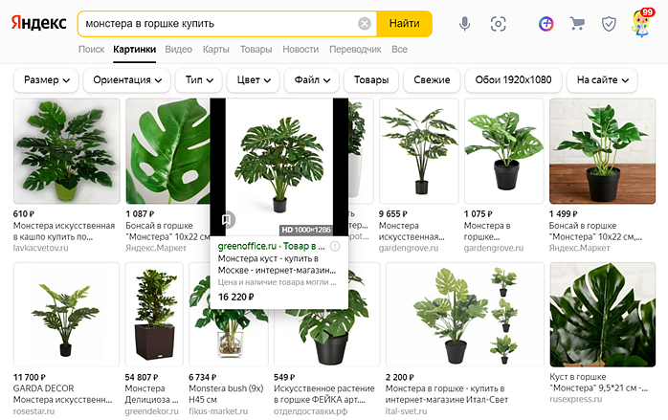Toggle the Свежие filter chip

433,80
